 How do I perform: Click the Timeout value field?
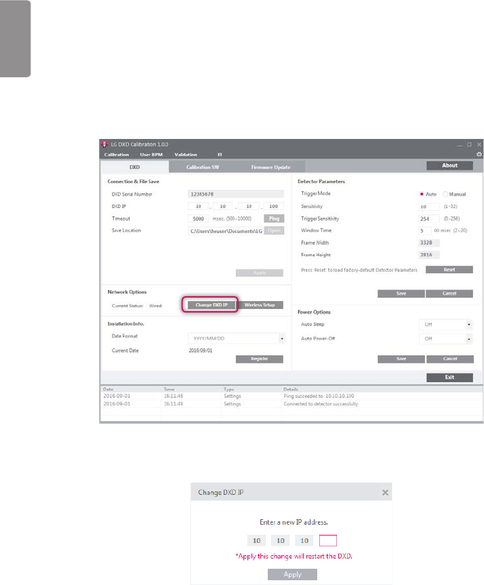pyautogui.click(x=198, y=219)
